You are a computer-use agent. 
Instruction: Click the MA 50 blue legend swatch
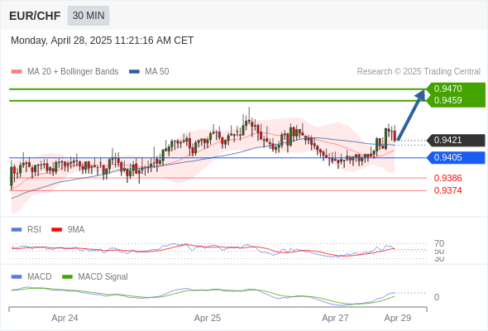coord(134,72)
